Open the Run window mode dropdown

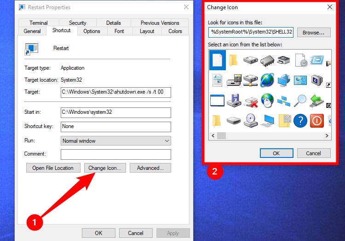(116, 140)
